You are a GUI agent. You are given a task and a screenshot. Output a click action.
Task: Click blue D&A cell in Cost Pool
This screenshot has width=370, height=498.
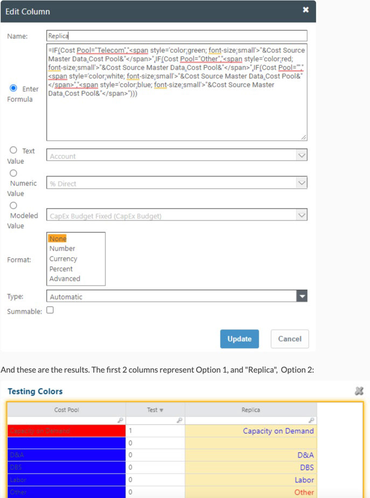click(66, 455)
